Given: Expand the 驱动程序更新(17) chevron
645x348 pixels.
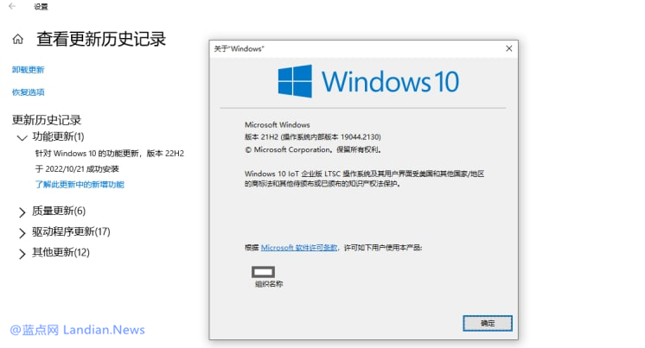Looking at the screenshot, I should [x=22, y=232].
